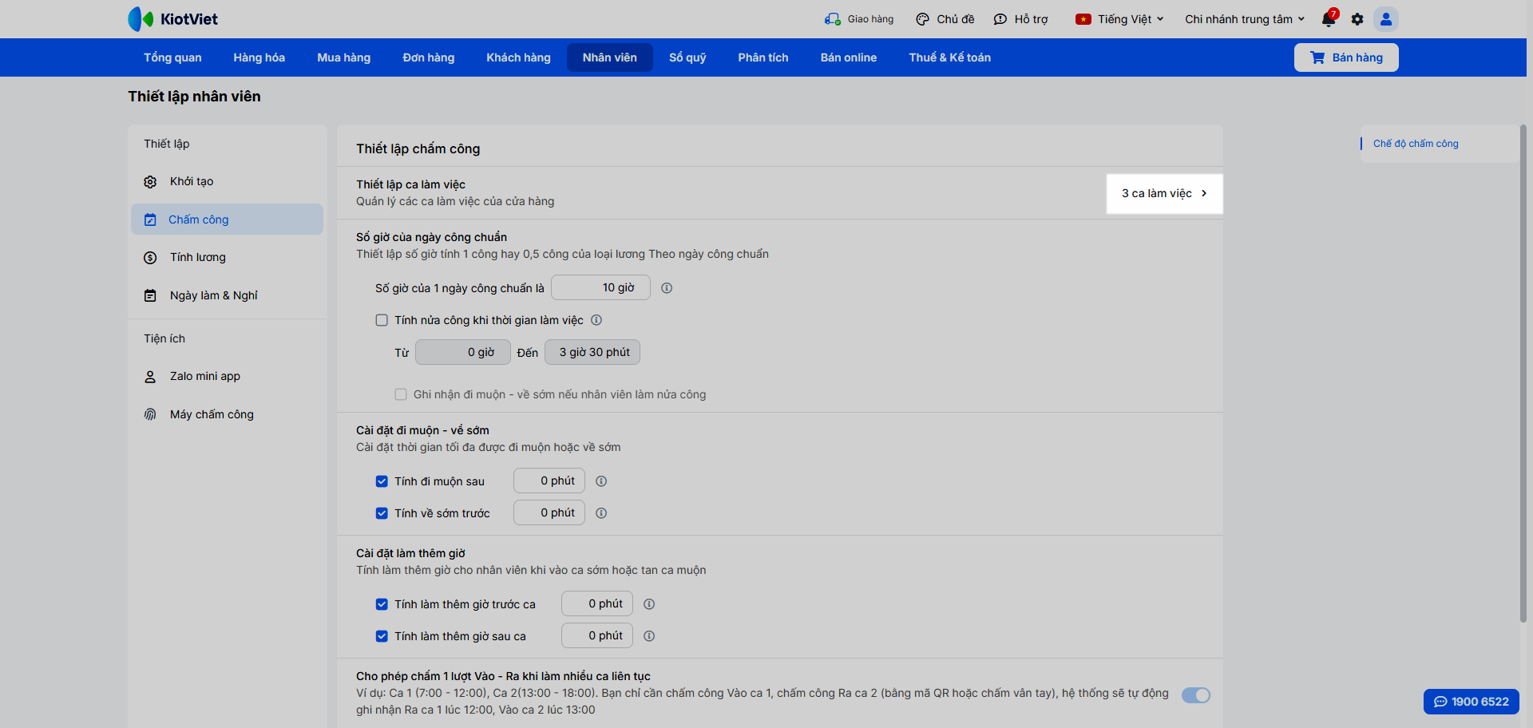1533x728 pixels.
Task: Uncheck Tính làm thêm giờ trước ca
Action: coord(382,604)
